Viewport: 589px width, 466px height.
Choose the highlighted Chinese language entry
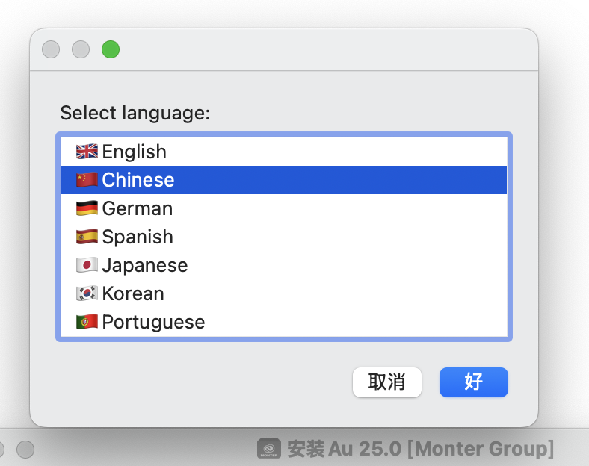point(138,180)
